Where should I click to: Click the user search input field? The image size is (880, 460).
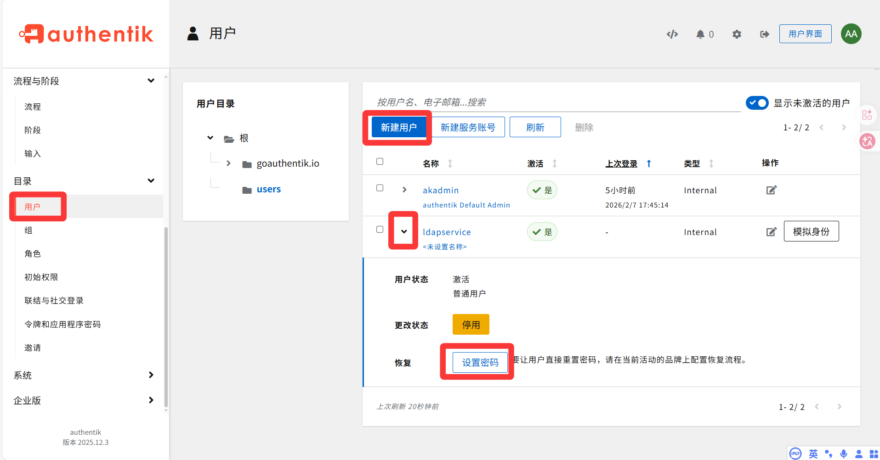click(556, 102)
